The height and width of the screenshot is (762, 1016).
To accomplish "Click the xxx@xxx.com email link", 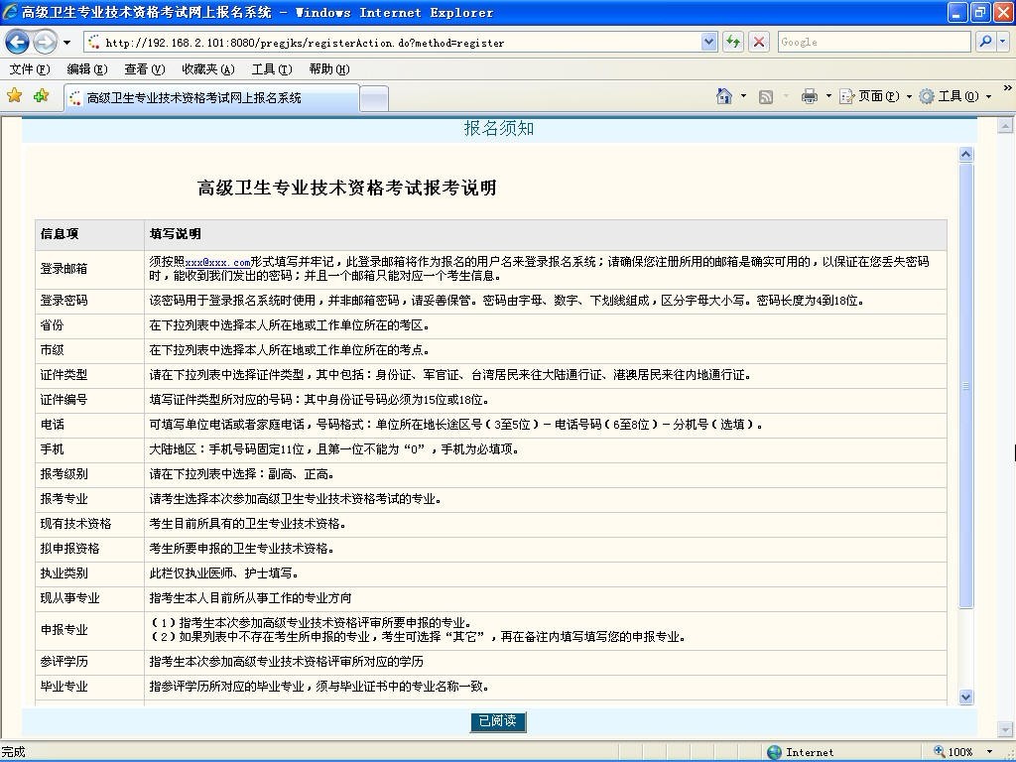I will pyautogui.click(x=217, y=262).
